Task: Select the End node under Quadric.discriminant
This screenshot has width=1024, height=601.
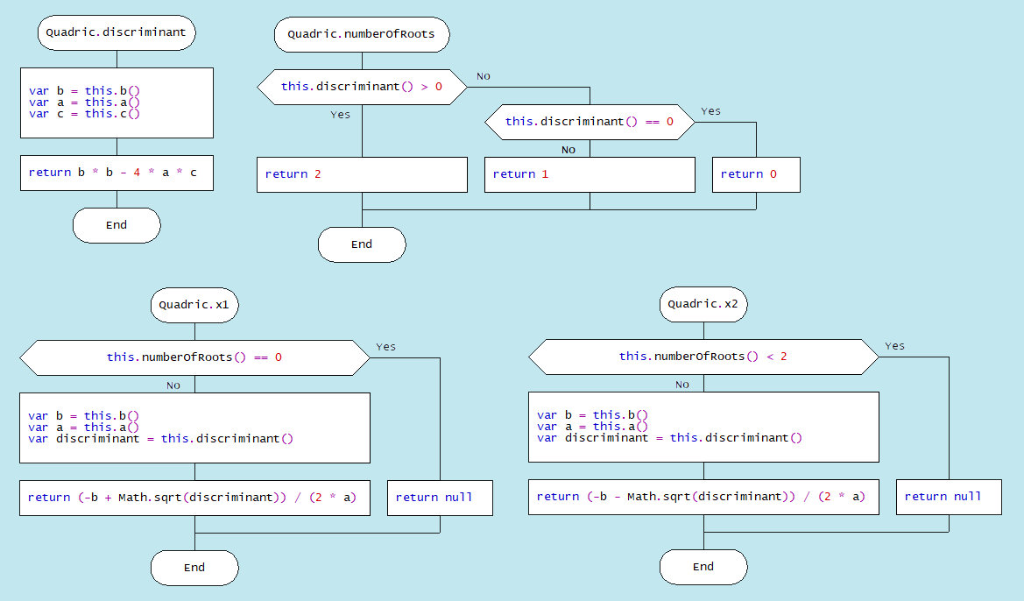Action: click(x=116, y=225)
